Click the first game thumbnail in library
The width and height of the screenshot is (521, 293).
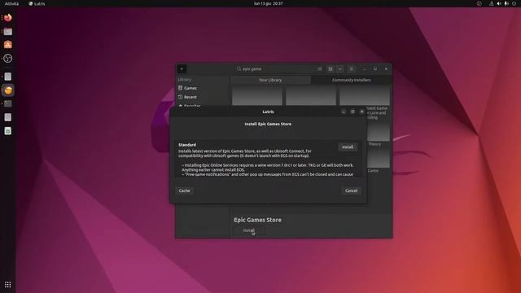[257, 95]
